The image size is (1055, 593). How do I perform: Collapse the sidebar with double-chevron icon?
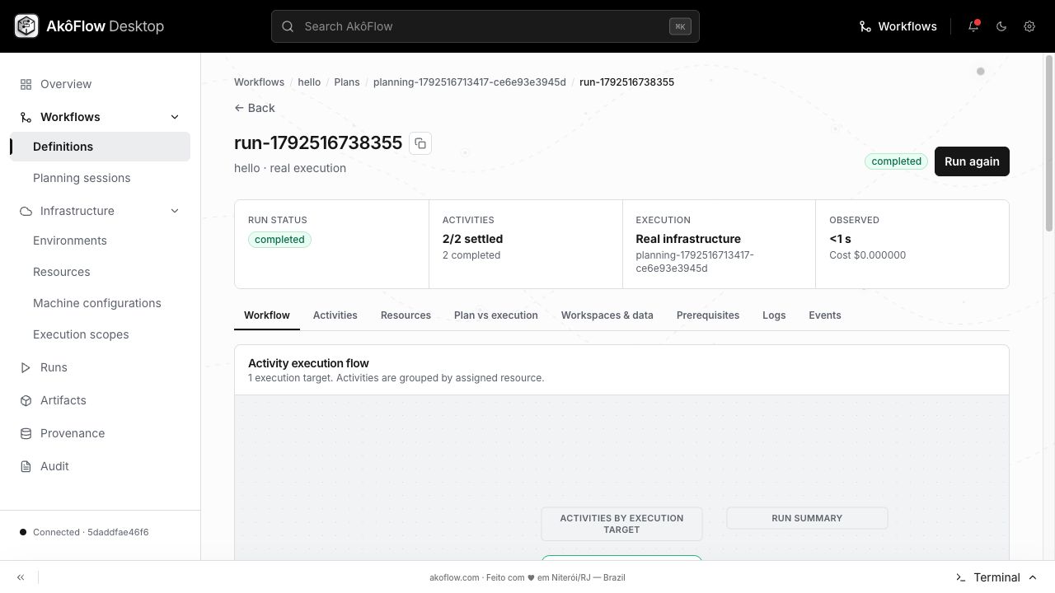tap(21, 577)
